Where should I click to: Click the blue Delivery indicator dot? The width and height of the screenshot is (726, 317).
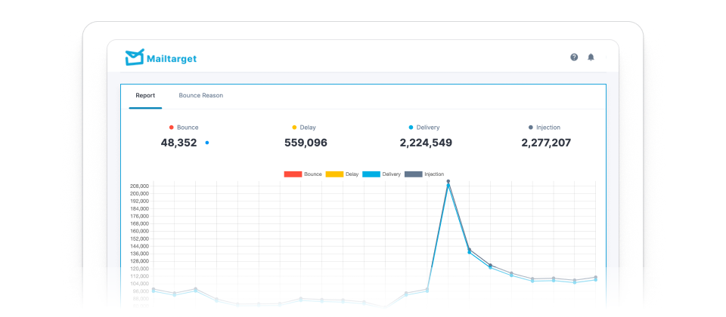click(x=411, y=128)
